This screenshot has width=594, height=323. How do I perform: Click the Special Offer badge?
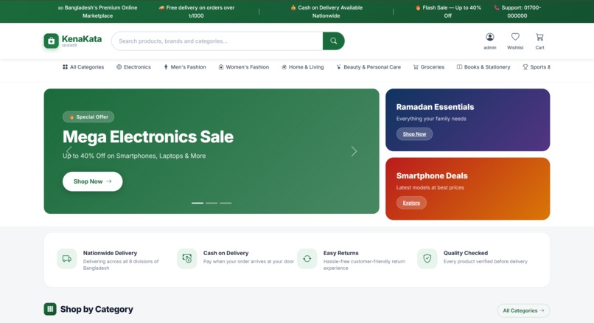click(88, 117)
